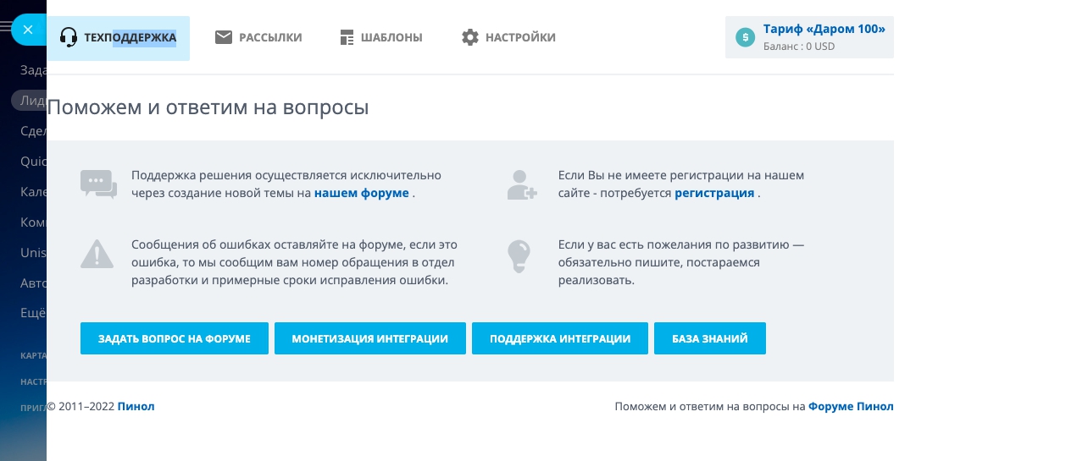1088x461 pixels.
Task: Click the lightbulb suggestions icon
Action: (519, 255)
